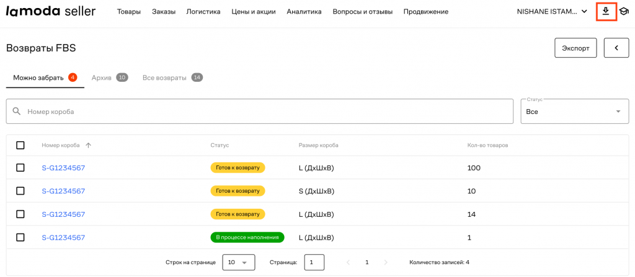Open the Логистика menu
Viewport: 635px width, 277px height.
point(203,11)
